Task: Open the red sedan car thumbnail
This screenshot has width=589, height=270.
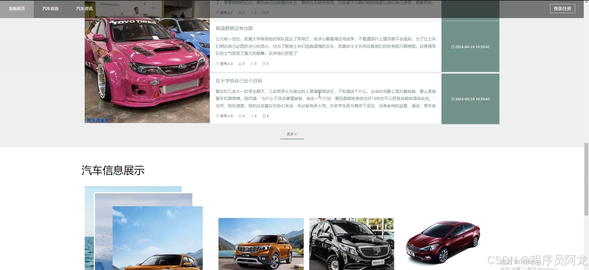Action: click(443, 242)
